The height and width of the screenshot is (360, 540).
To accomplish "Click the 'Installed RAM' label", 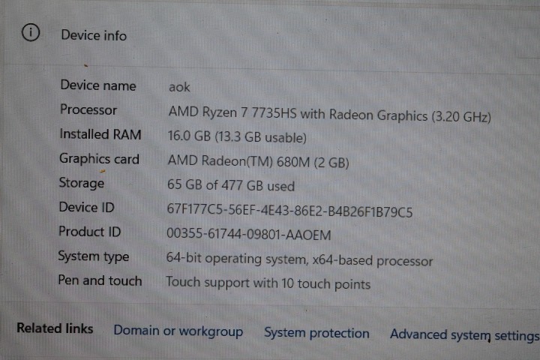I will (x=100, y=134).
